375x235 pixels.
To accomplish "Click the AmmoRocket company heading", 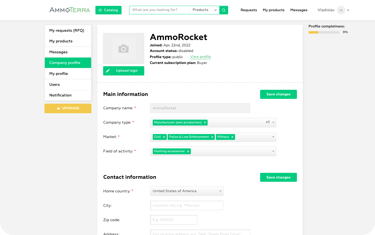I will [x=179, y=37].
